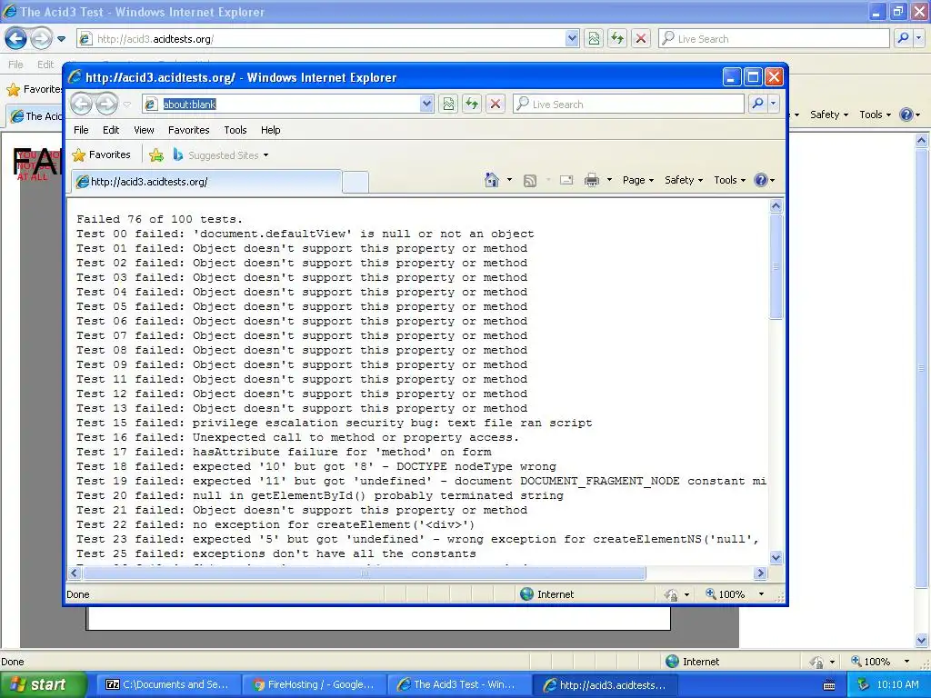
Task: Open Page dropdown in popup command bar
Action: point(637,180)
